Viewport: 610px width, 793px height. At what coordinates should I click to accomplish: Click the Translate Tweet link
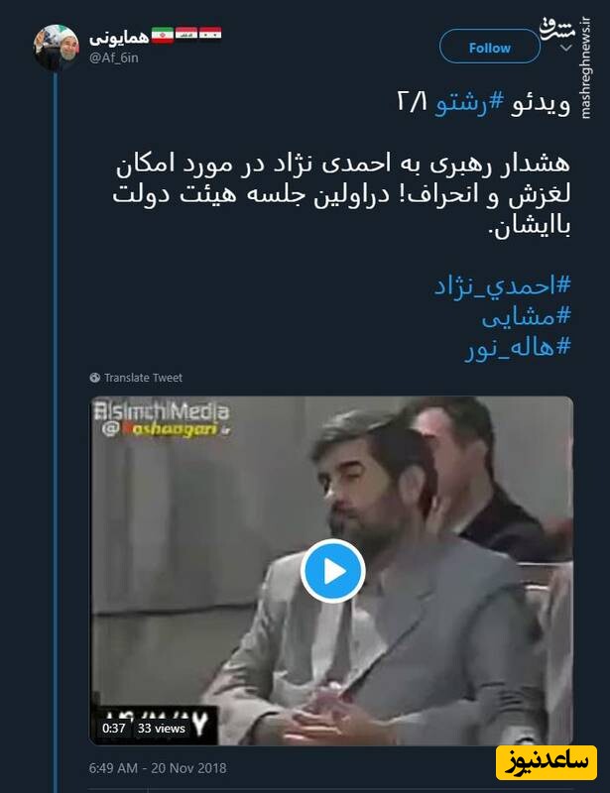click(143, 378)
